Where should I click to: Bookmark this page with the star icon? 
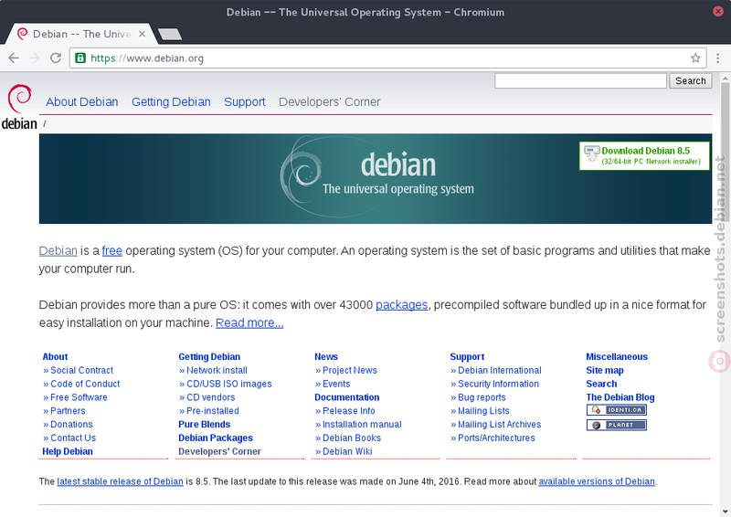[695, 58]
